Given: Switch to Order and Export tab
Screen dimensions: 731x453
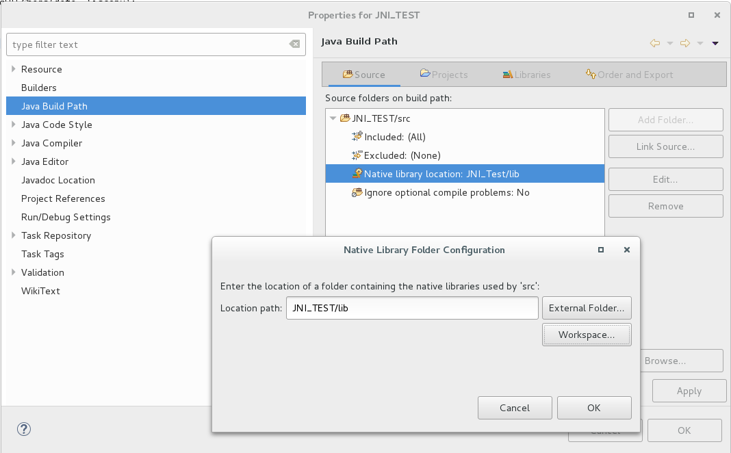Looking at the screenshot, I should [629, 75].
